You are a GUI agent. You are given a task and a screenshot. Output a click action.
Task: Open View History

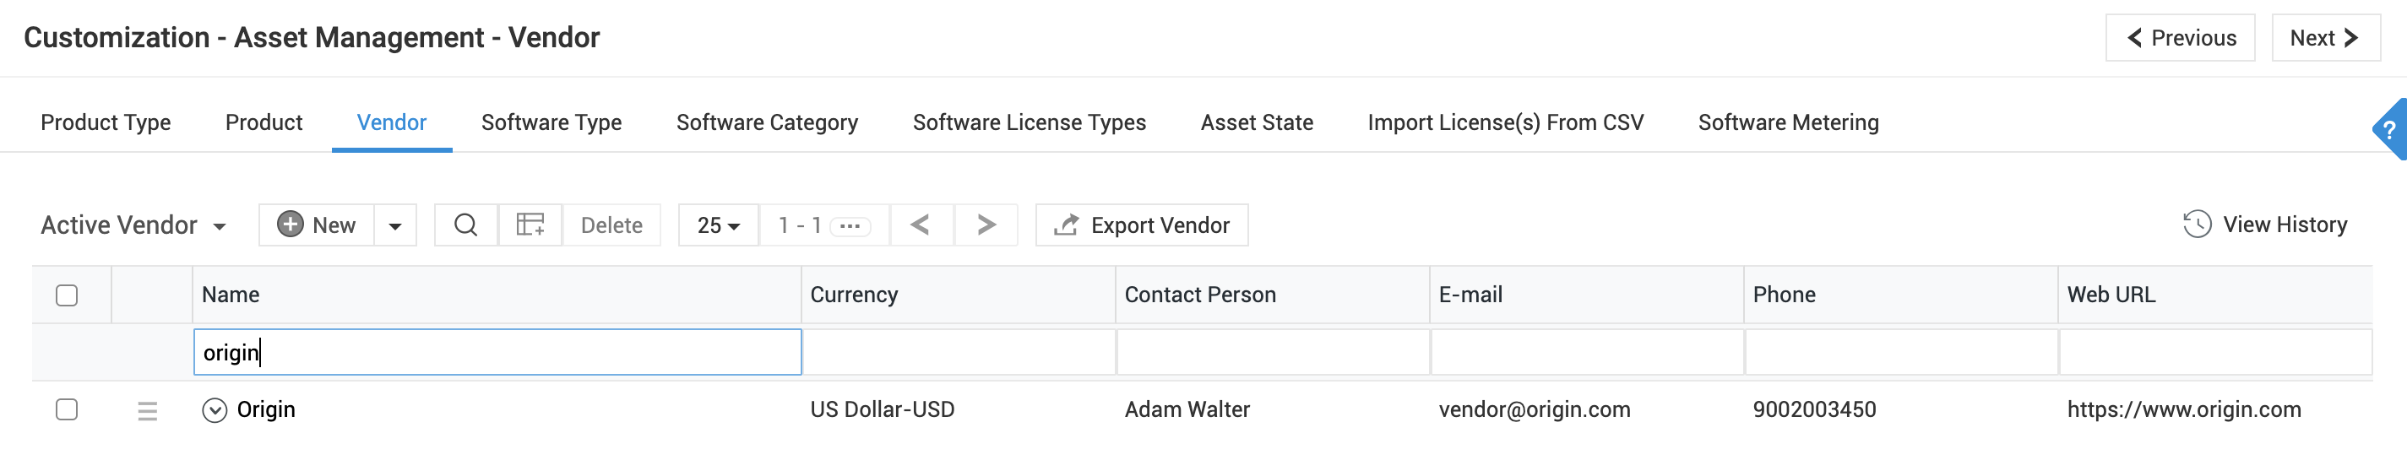(2265, 225)
